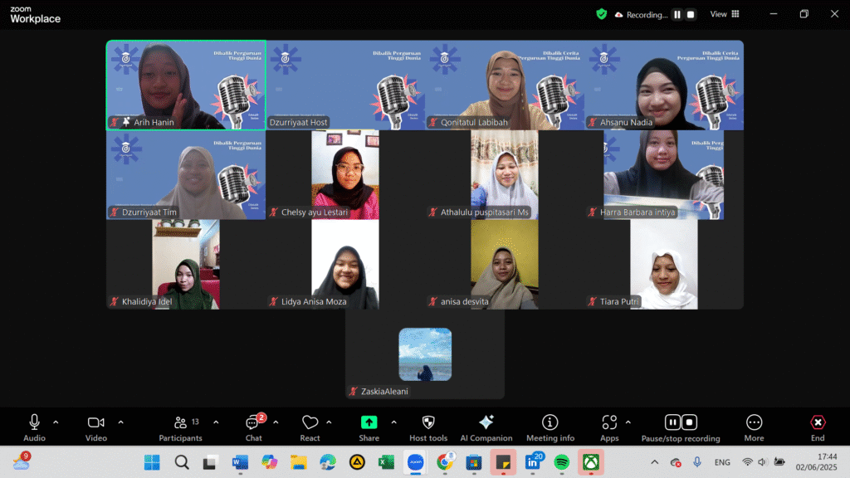Open Zoom Apps
This screenshot has width=850, height=478.
610,423
